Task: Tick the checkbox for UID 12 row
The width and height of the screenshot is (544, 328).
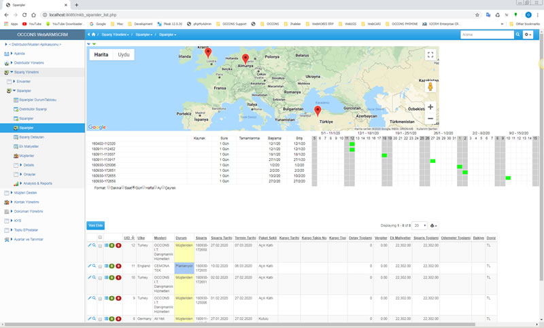Action: pos(100,246)
